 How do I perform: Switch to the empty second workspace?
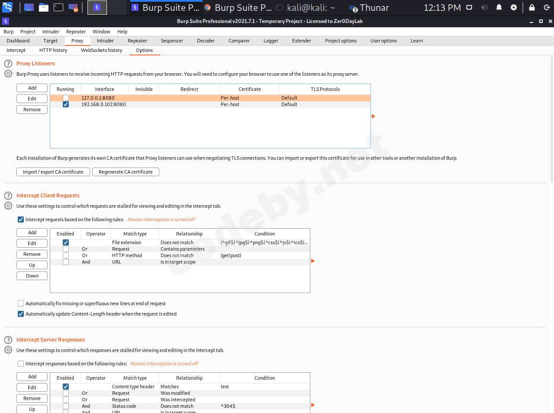[117, 7]
